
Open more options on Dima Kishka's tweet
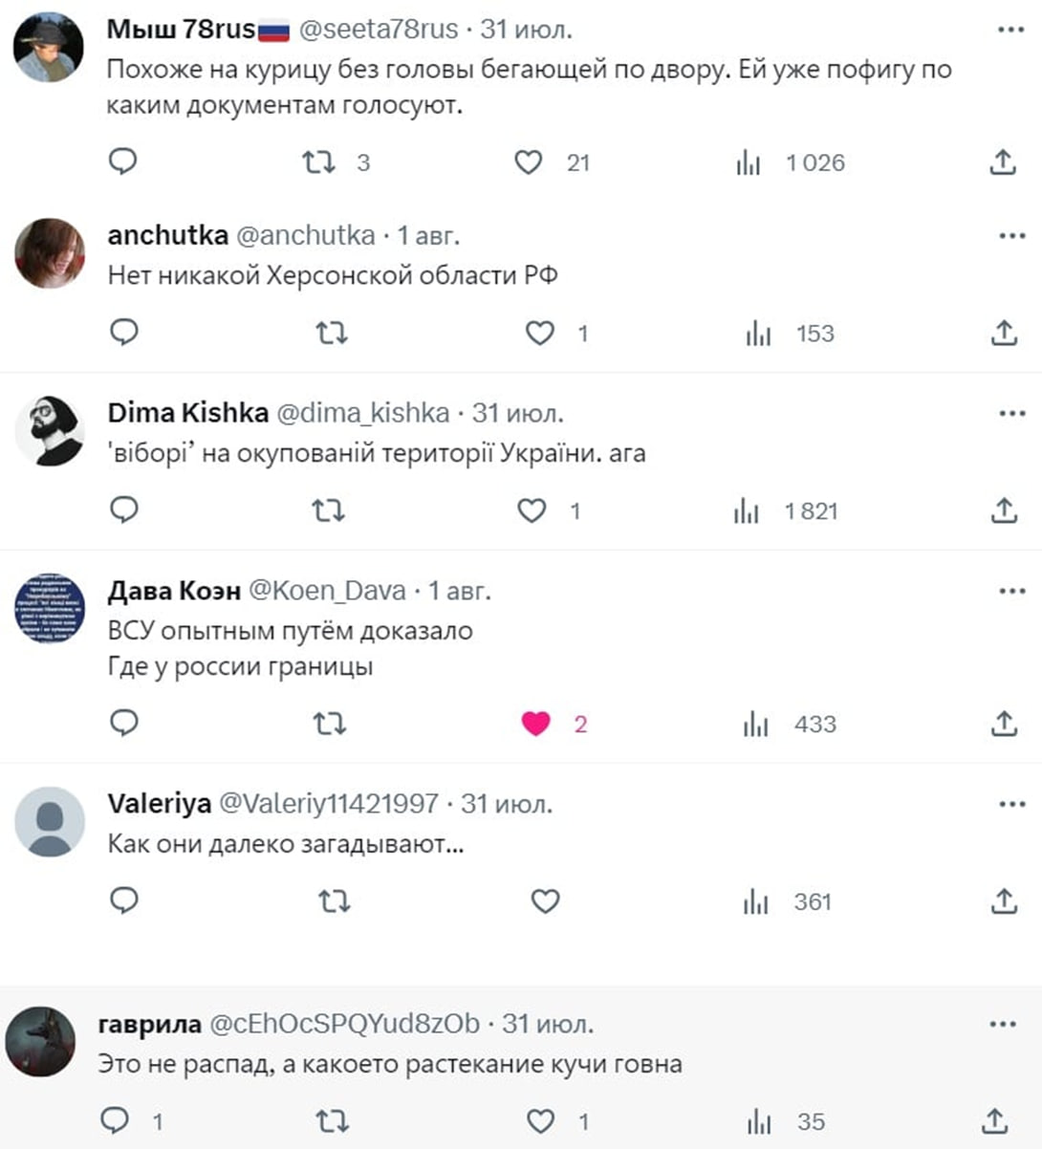pos(1011,413)
